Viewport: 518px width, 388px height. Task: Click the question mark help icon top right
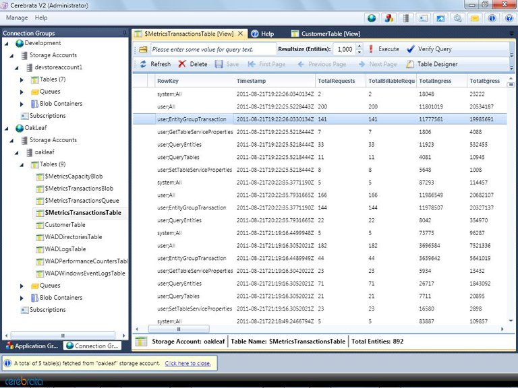click(509, 18)
